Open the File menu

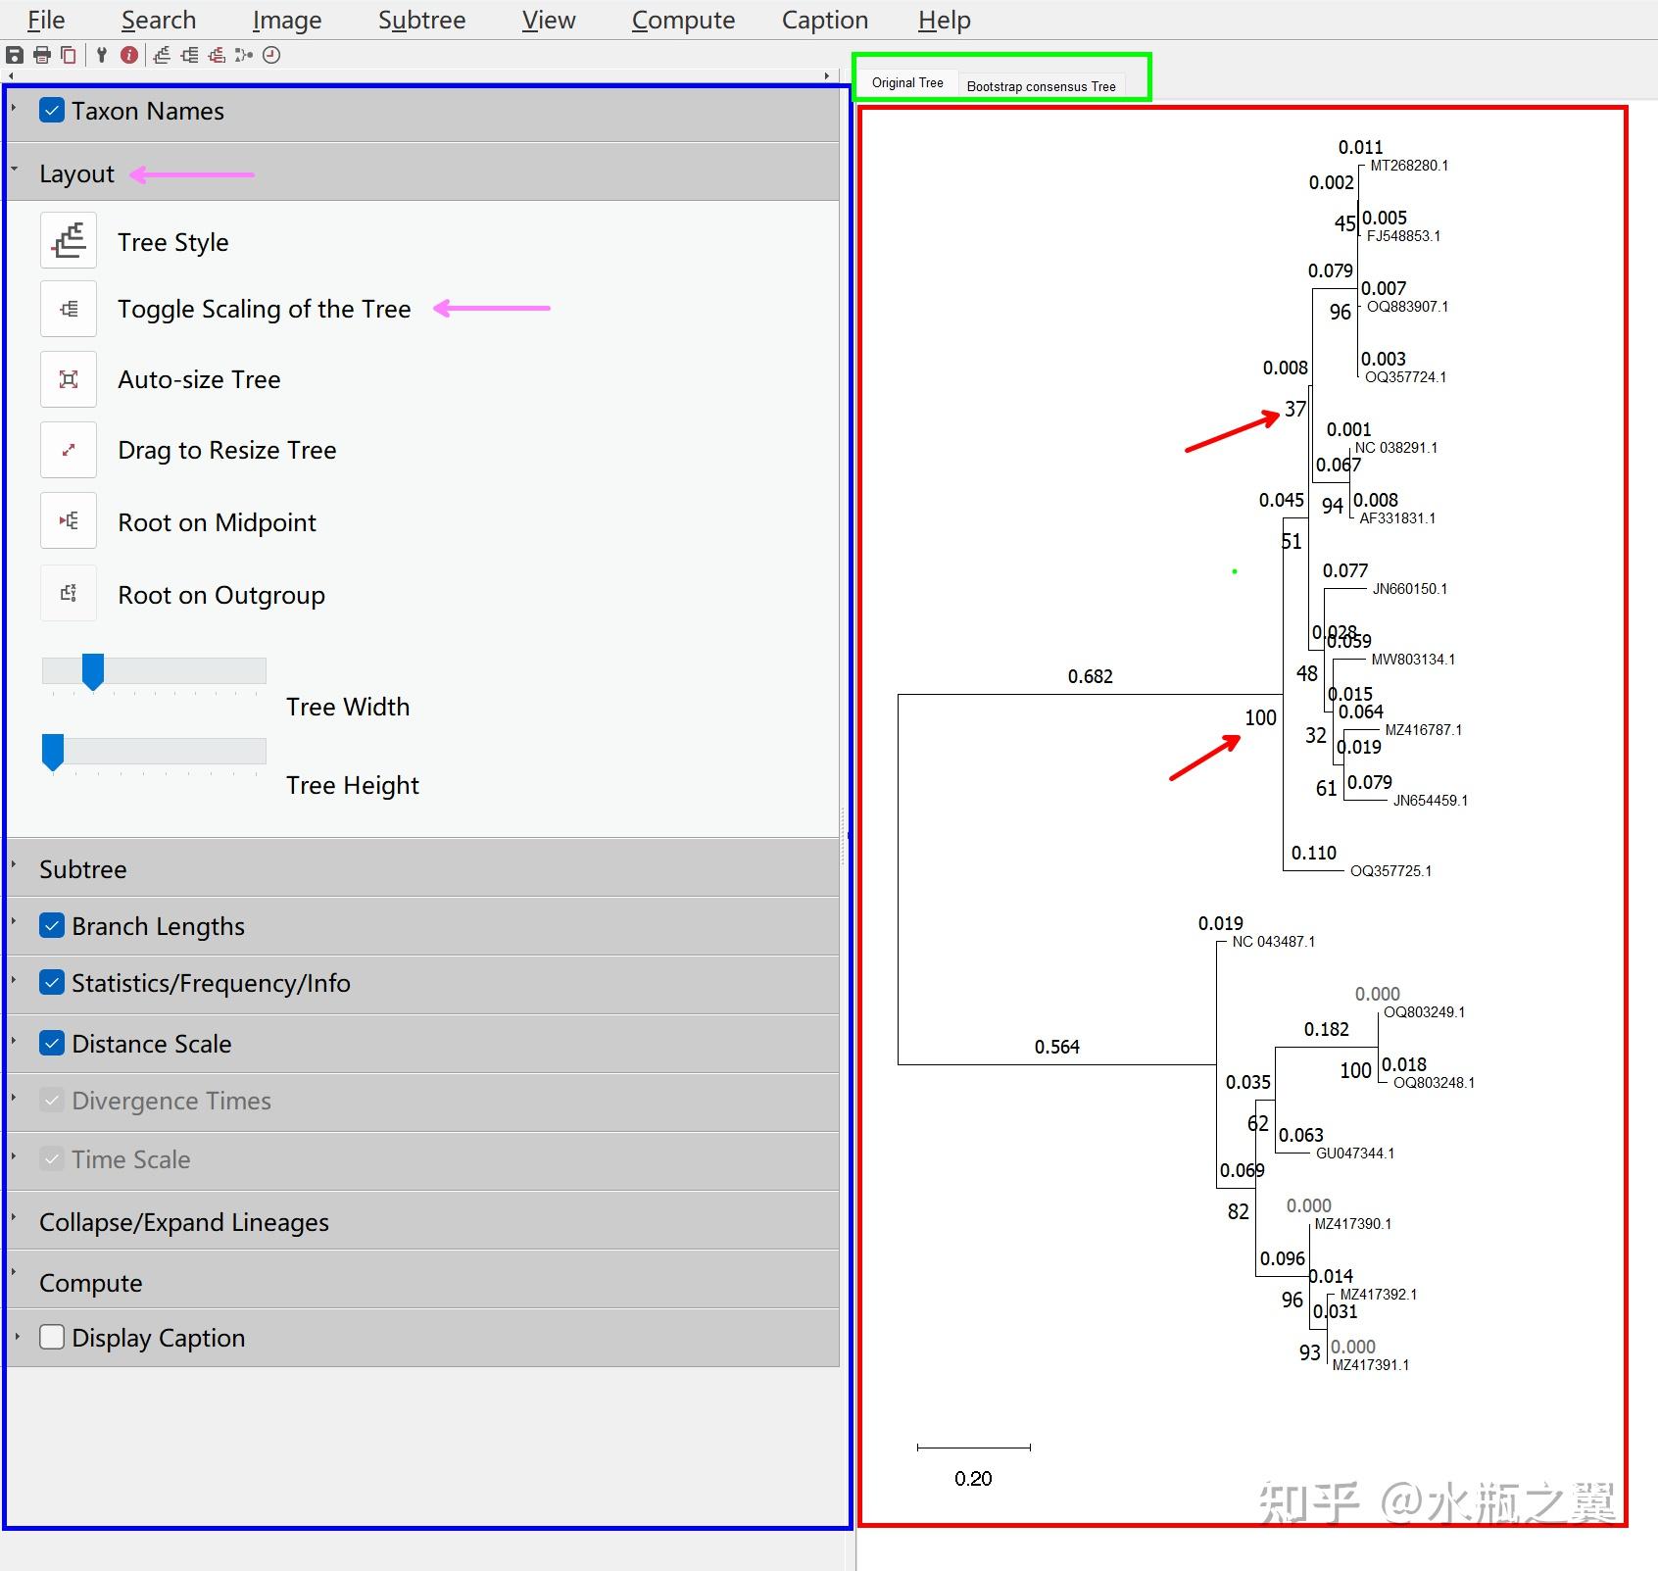tap(46, 20)
